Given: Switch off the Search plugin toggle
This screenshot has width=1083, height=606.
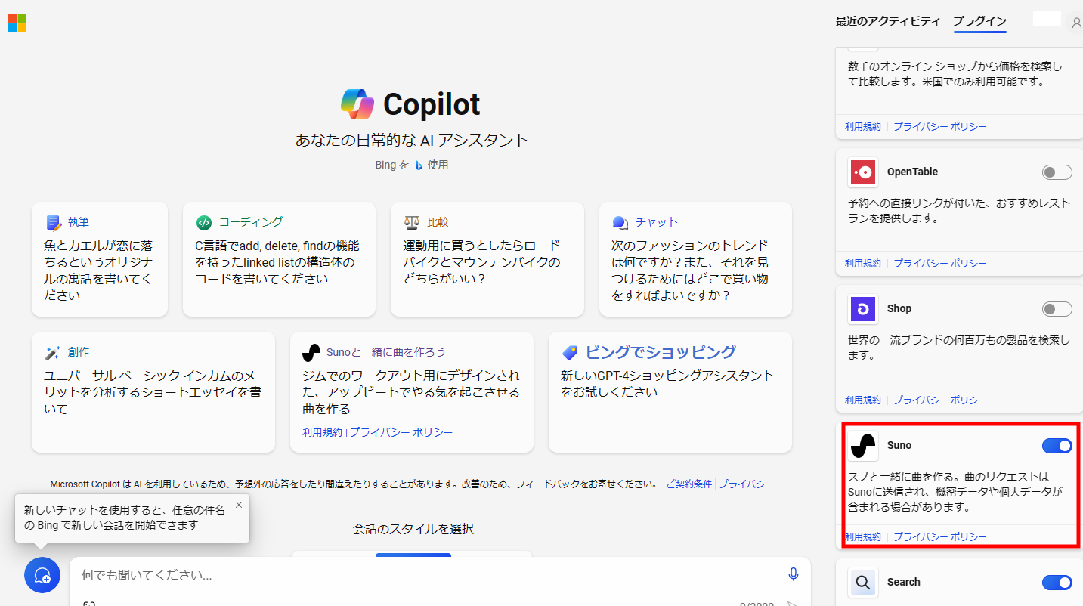Looking at the screenshot, I should click(x=1057, y=583).
